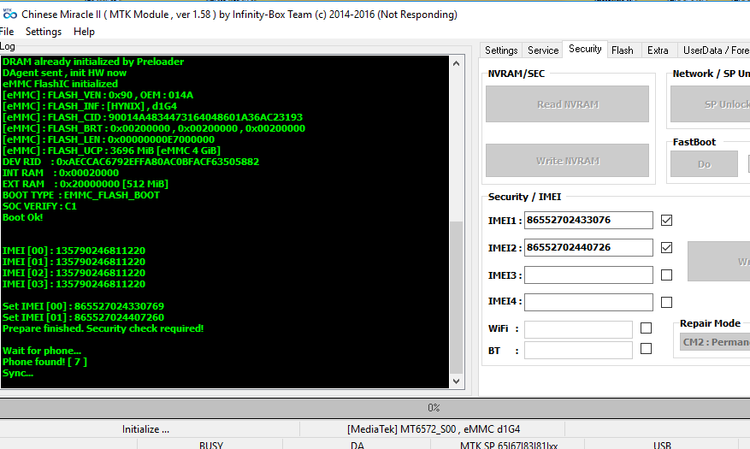Click the log vertical scrollbar thumb
The width and height of the screenshot is (750, 449).
tap(457, 297)
